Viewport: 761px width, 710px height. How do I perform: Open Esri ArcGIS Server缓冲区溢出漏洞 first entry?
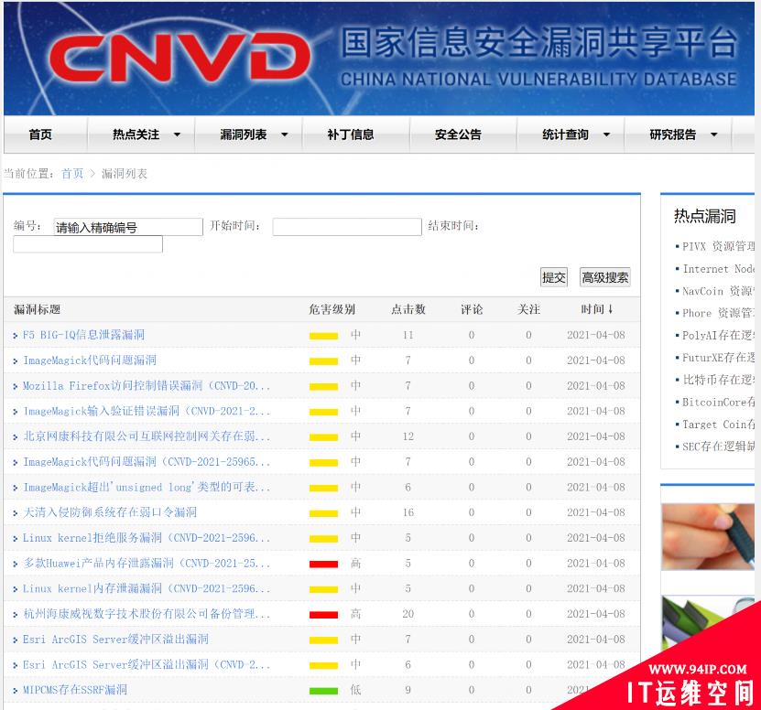pyautogui.click(x=115, y=640)
